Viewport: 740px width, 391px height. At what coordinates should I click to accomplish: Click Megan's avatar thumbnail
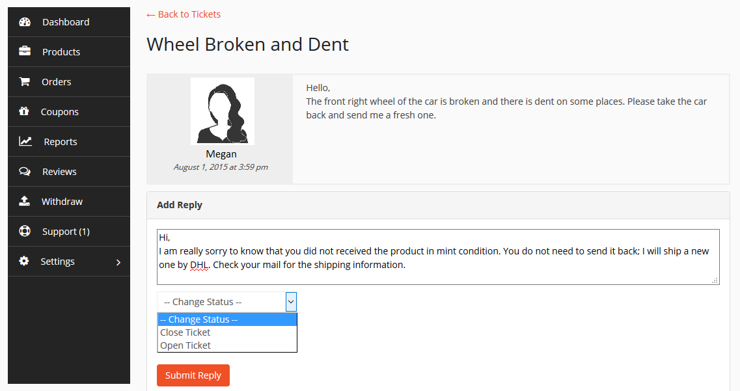[x=223, y=111]
